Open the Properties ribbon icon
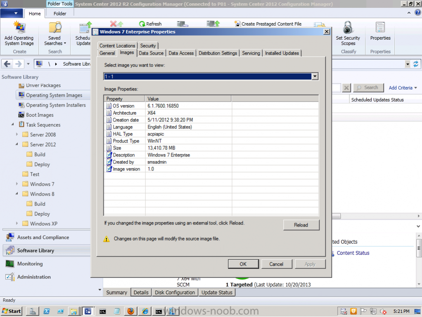Image resolution: width=422 pixels, height=317 pixels. coord(380,28)
